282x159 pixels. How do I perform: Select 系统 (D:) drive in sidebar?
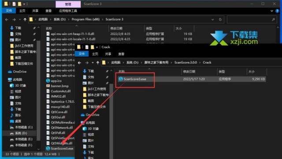click(x=19, y=133)
